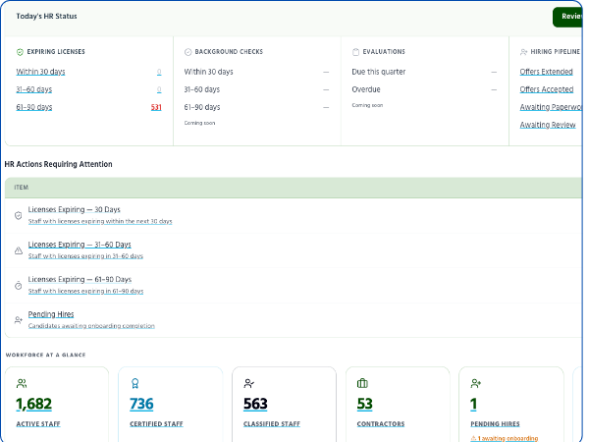
Task: Click stopwatch icon beside Licenses Expiring 61–90 Days
Action: coord(18,285)
